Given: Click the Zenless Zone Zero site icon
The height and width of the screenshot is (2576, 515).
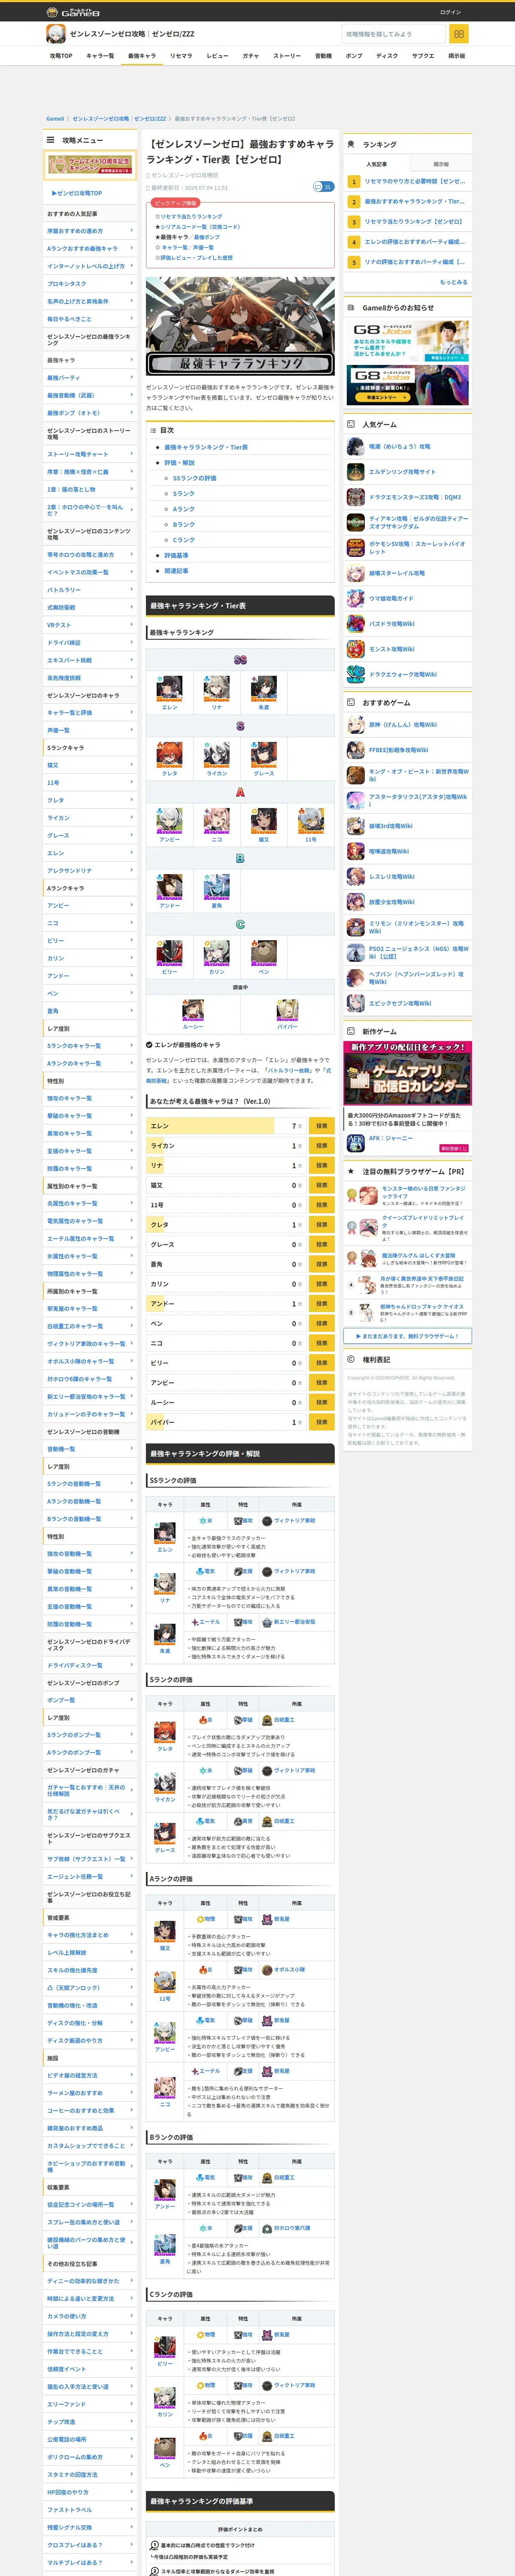Looking at the screenshot, I should (x=56, y=34).
